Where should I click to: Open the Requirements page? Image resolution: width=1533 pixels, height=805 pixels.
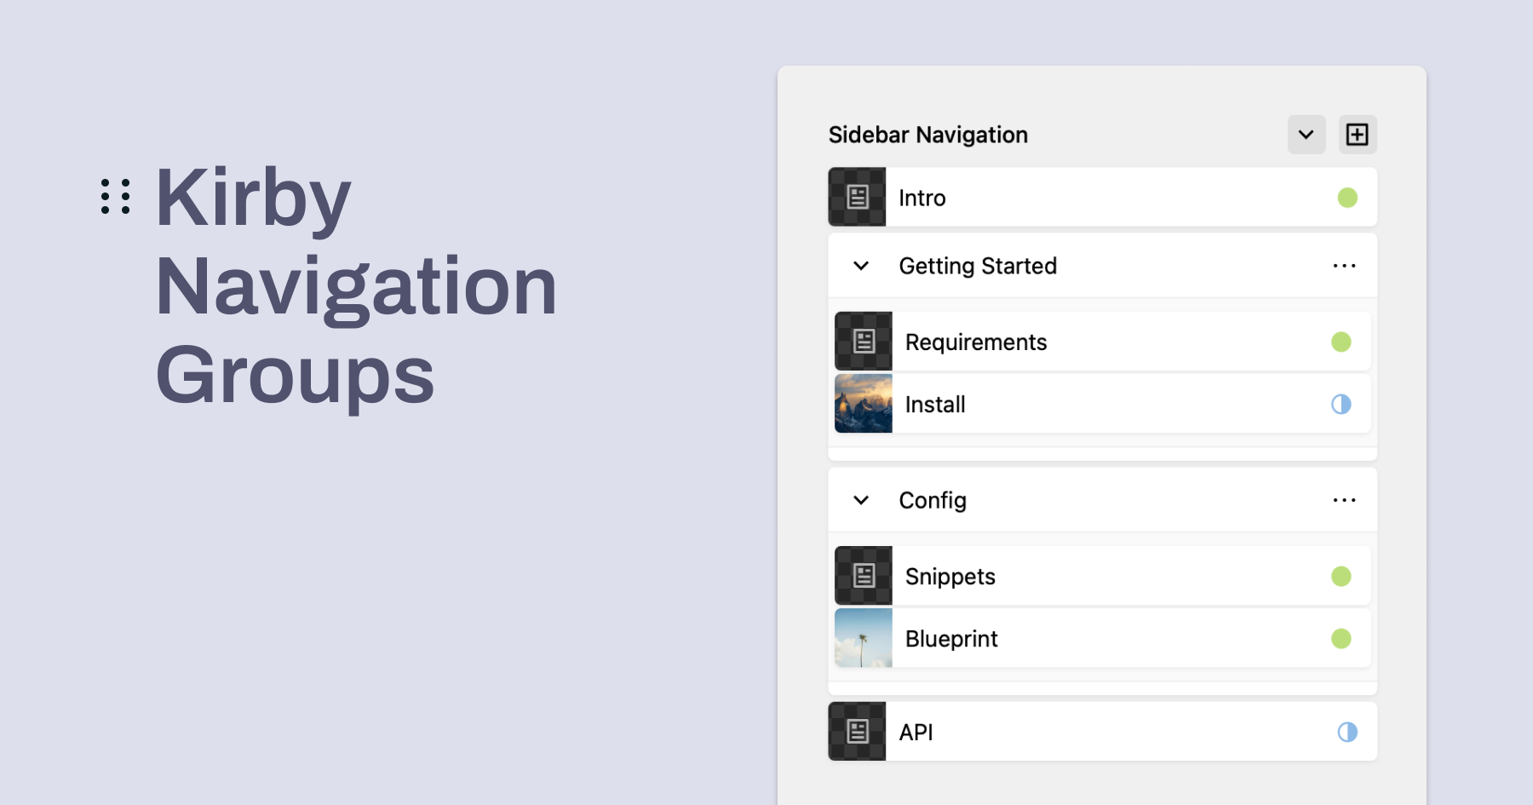click(976, 341)
